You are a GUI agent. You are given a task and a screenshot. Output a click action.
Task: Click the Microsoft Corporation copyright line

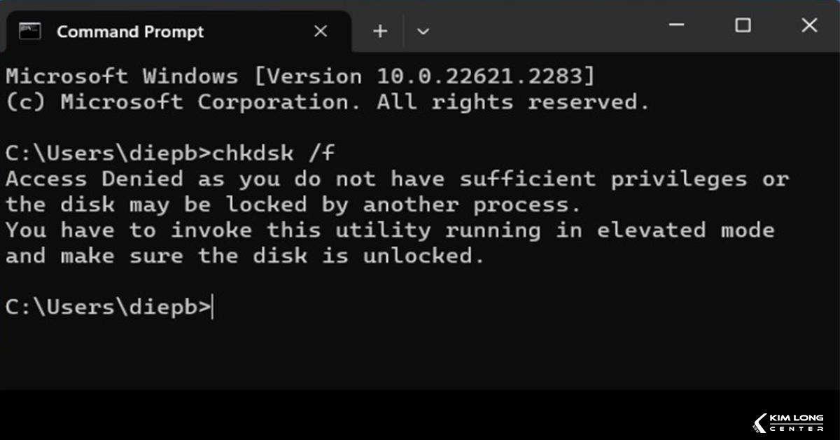point(328,102)
